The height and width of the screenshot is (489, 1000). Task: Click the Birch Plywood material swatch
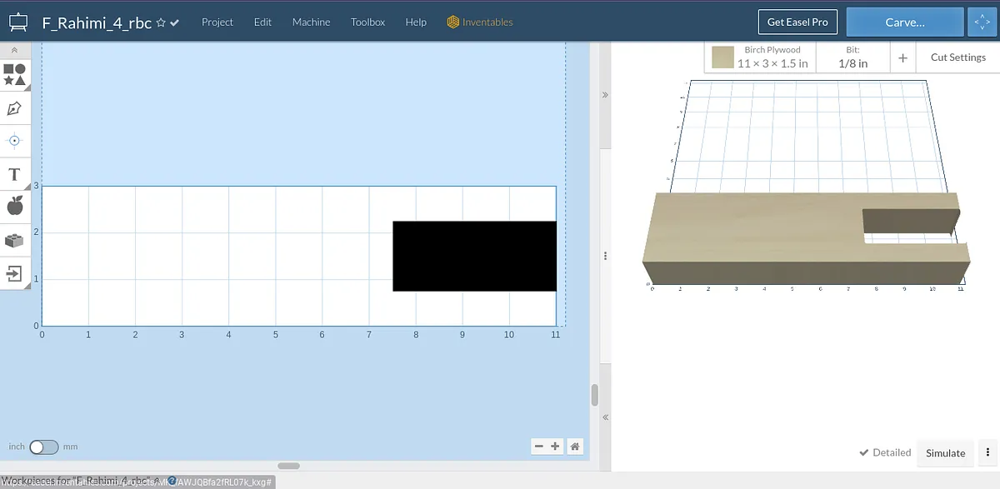(x=722, y=57)
